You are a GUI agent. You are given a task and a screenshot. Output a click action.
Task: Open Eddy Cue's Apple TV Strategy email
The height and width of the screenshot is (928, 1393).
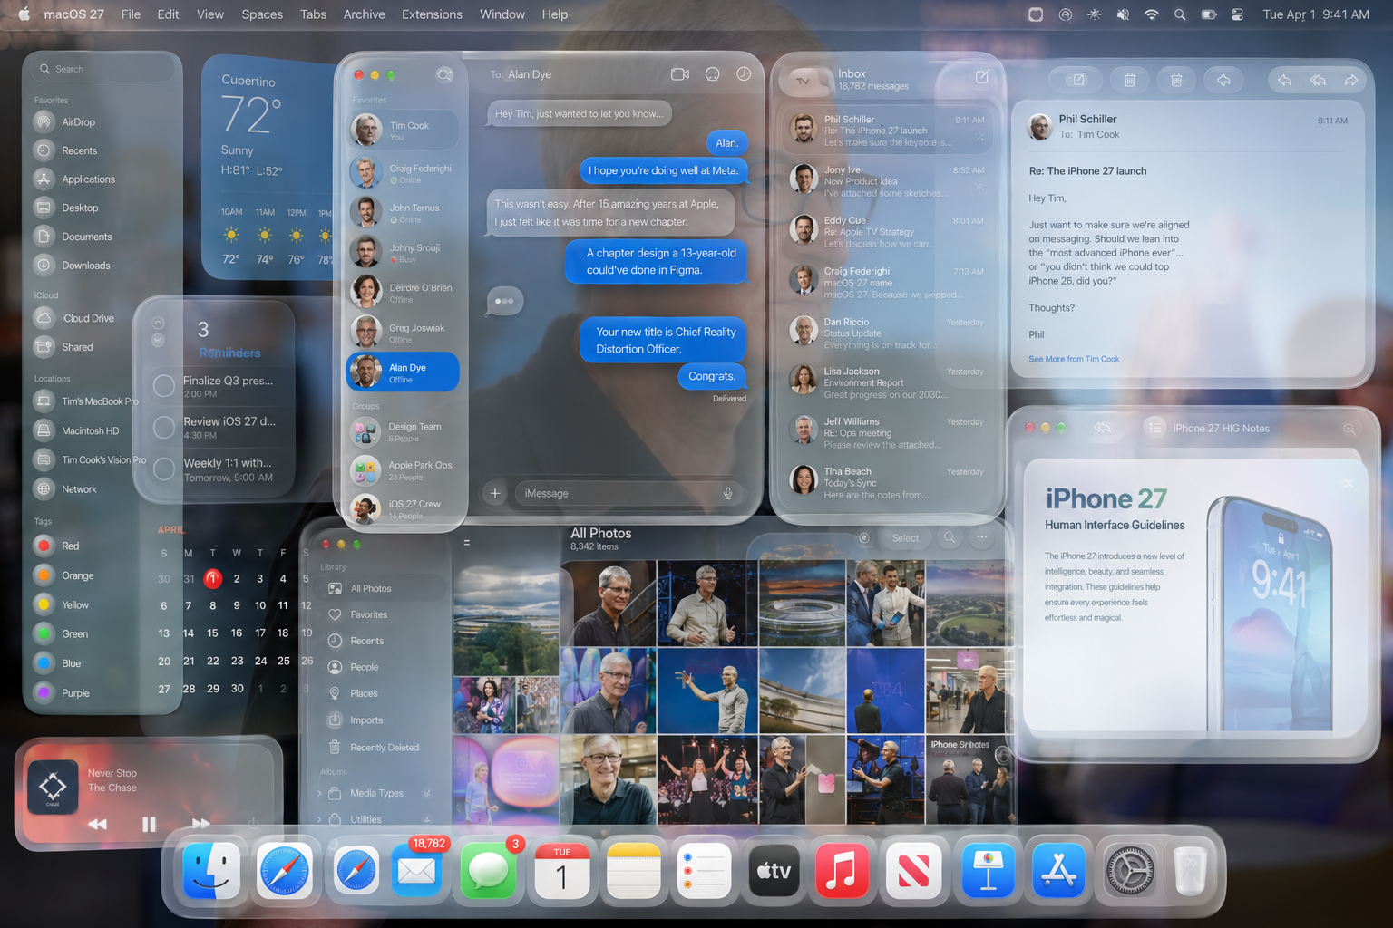(x=886, y=232)
